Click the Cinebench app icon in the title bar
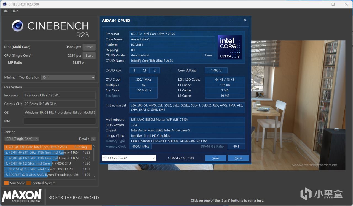Viewport: 353px width, 206px height. [x=5, y=4]
